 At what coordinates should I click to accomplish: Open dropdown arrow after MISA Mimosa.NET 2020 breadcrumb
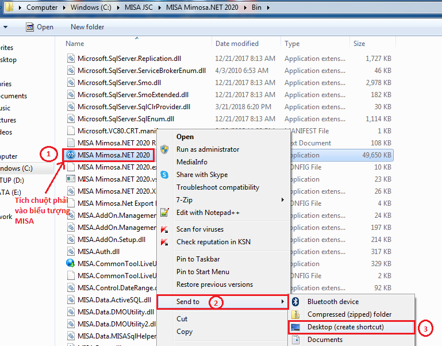point(245,7)
